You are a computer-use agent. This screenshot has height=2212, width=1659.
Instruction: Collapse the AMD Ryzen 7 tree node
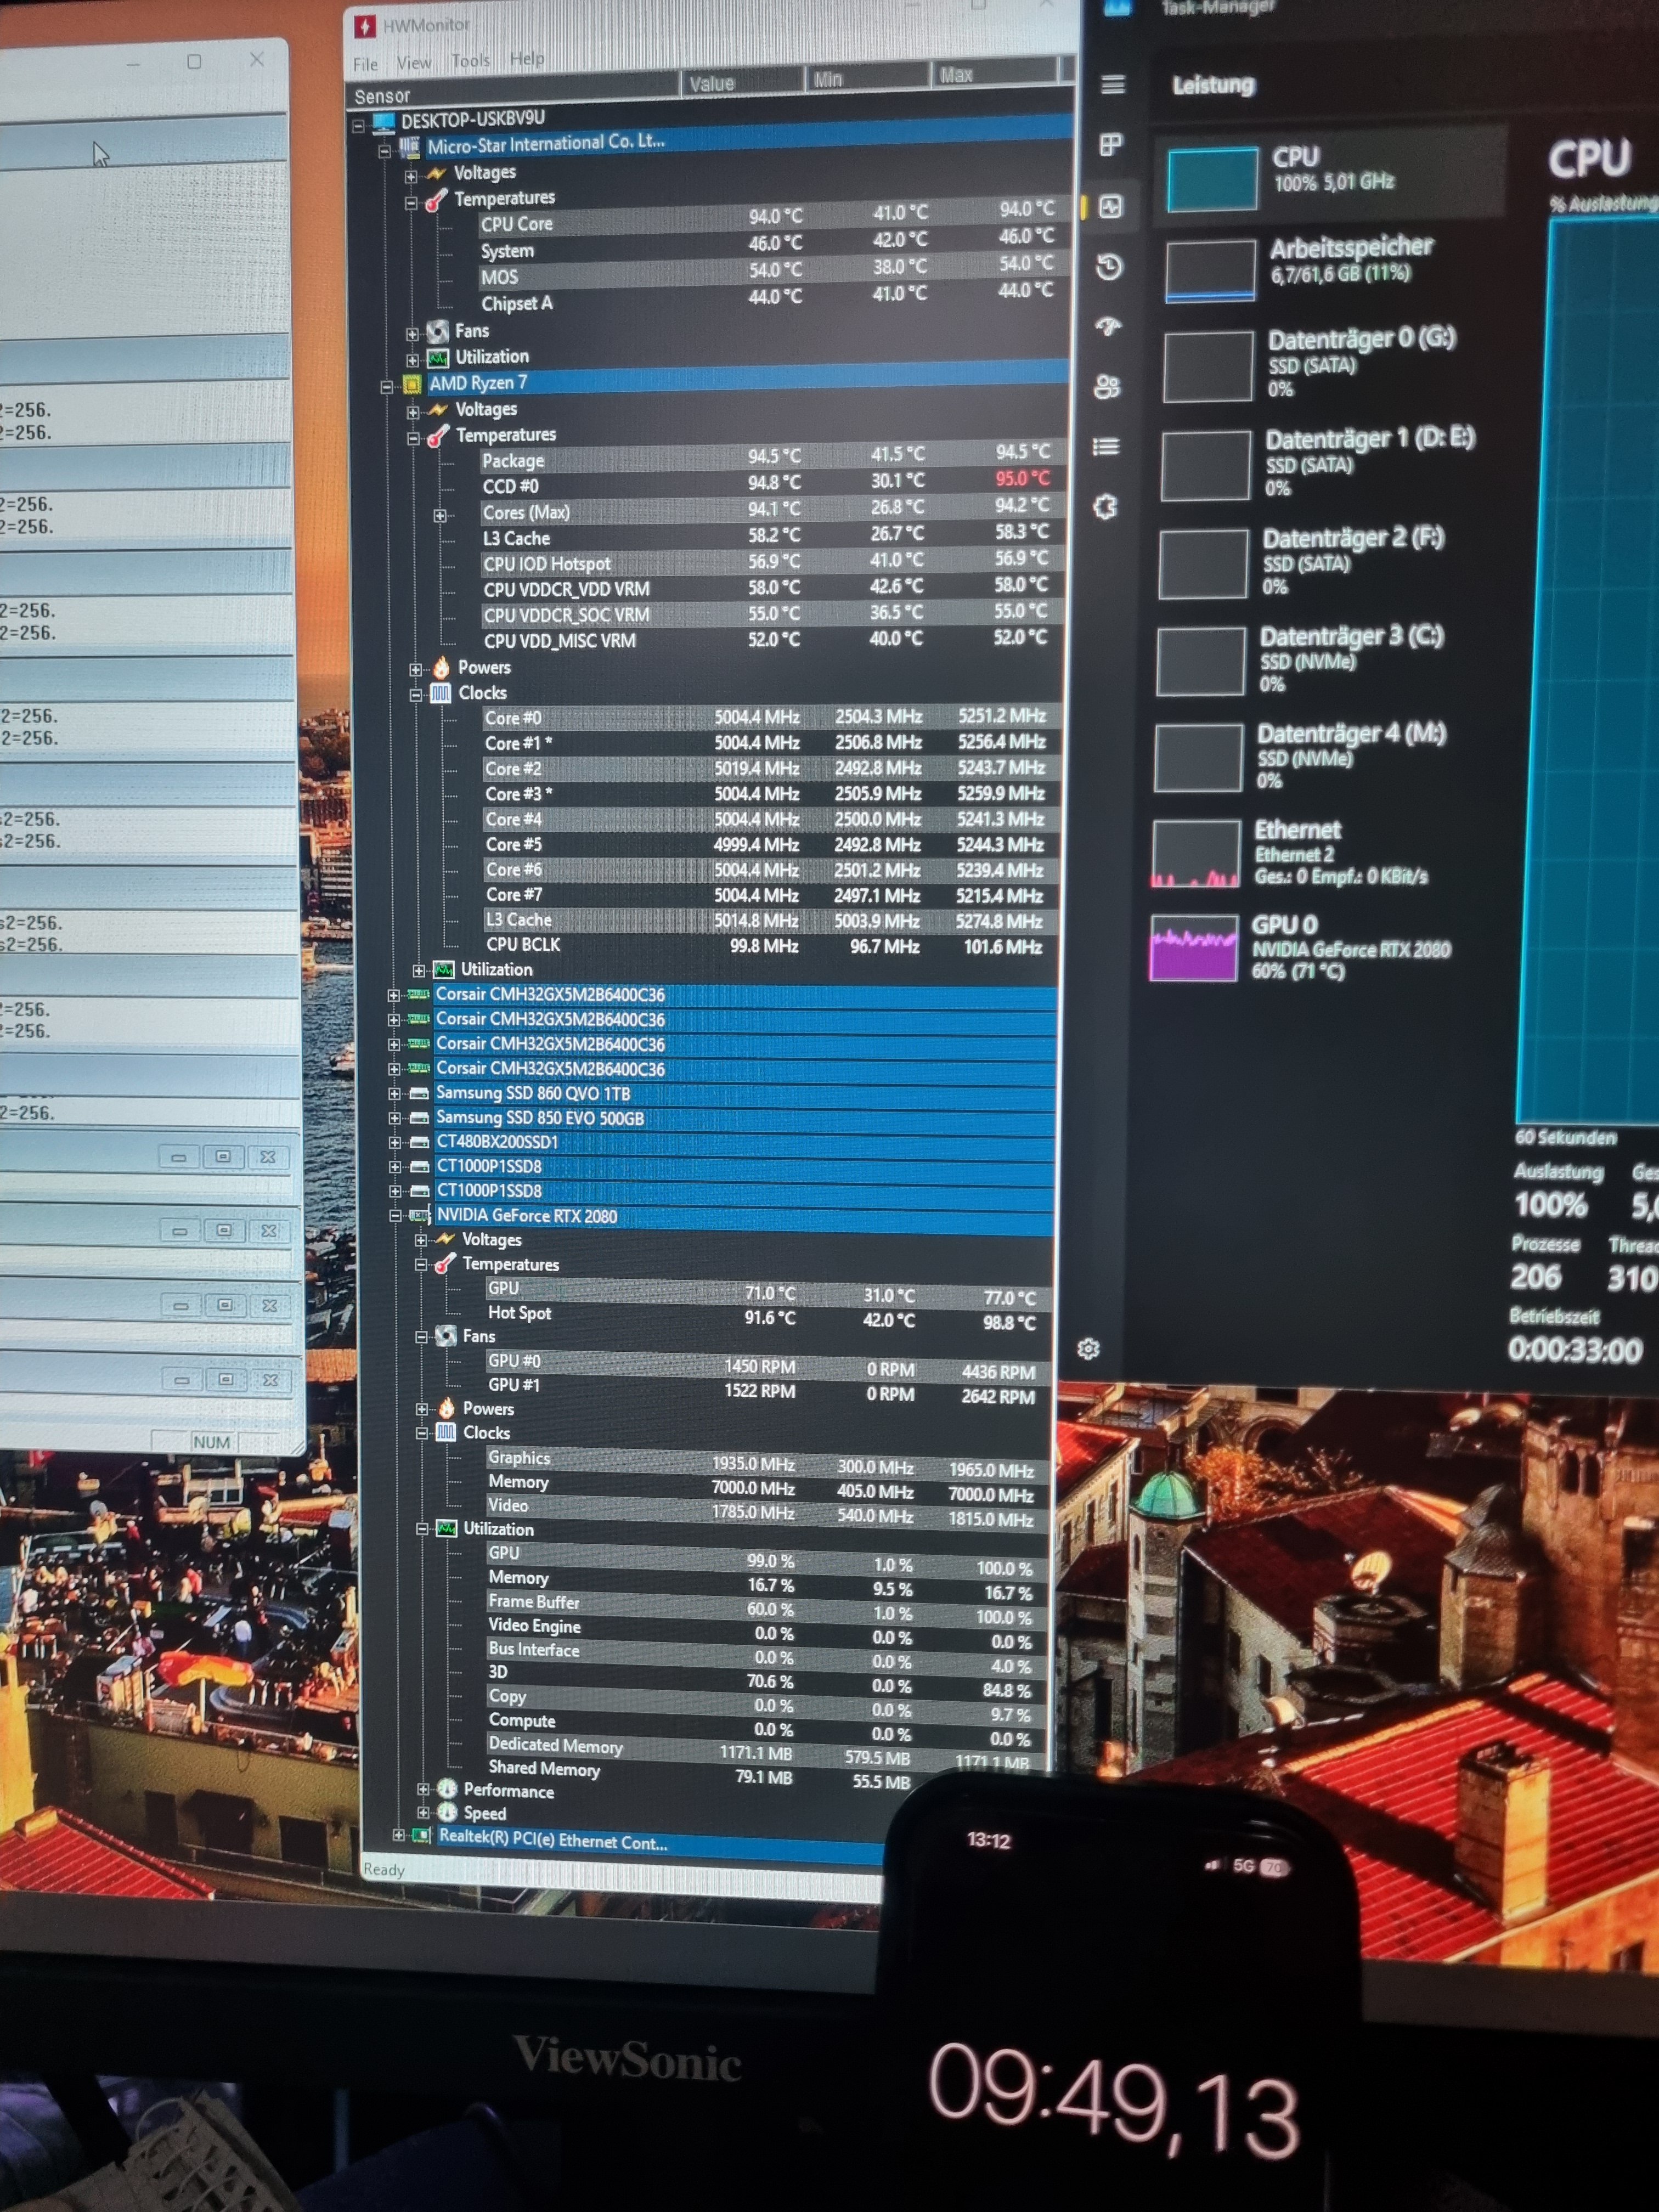point(387,386)
